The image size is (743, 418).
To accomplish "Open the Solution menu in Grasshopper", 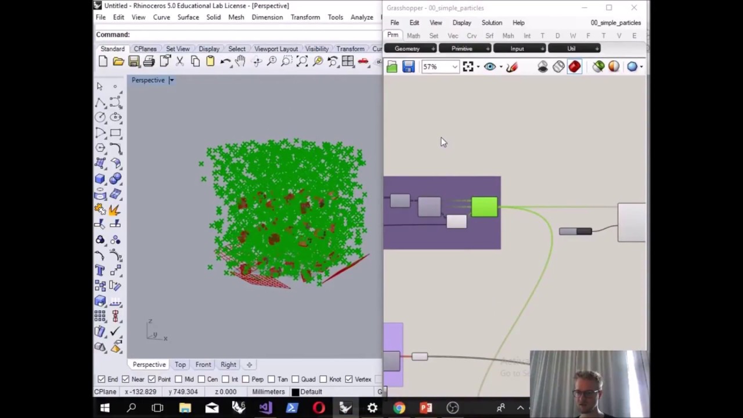I will (492, 23).
